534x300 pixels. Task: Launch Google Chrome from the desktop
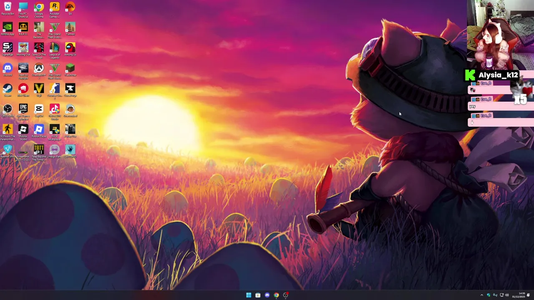(x=39, y=10)
